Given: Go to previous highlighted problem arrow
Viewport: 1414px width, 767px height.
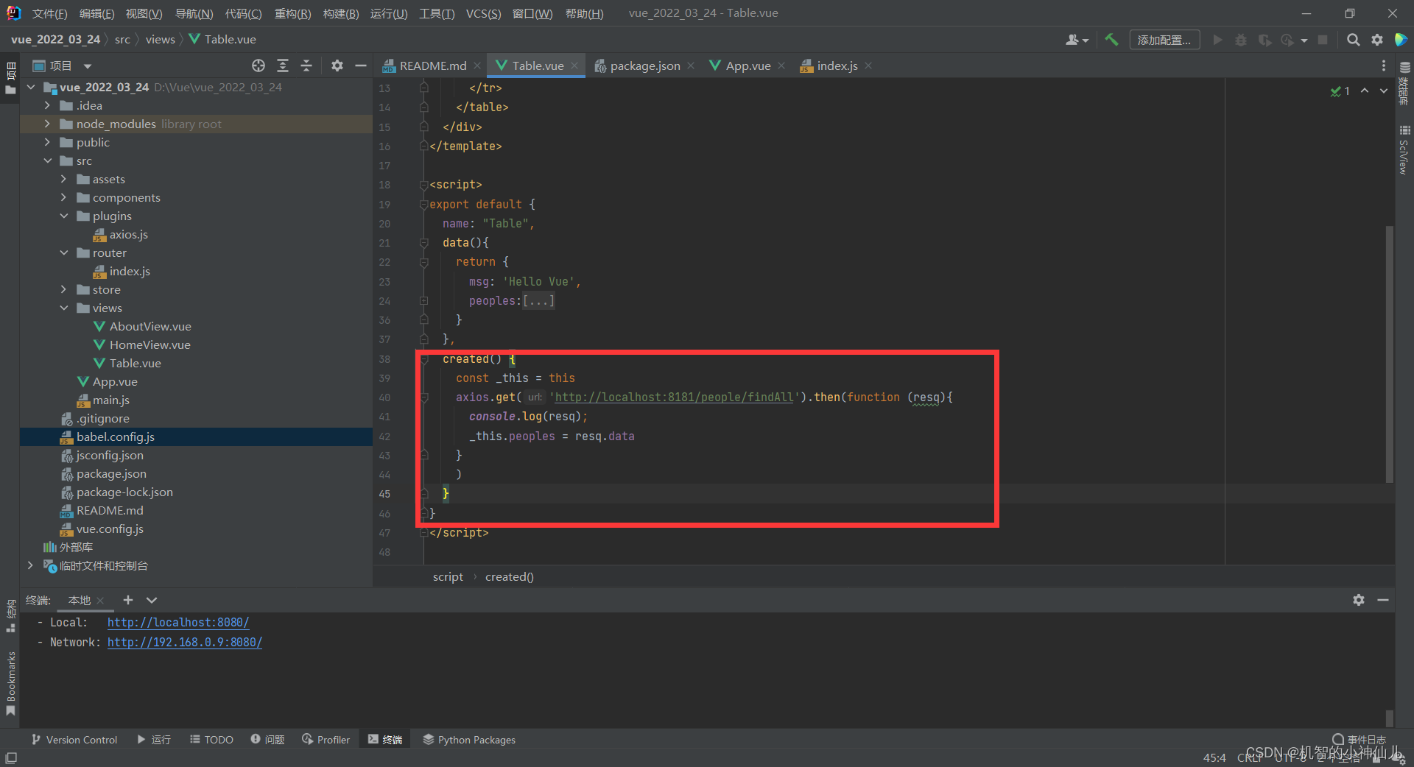Looking at the screenshot, I should click(1365, 91).
